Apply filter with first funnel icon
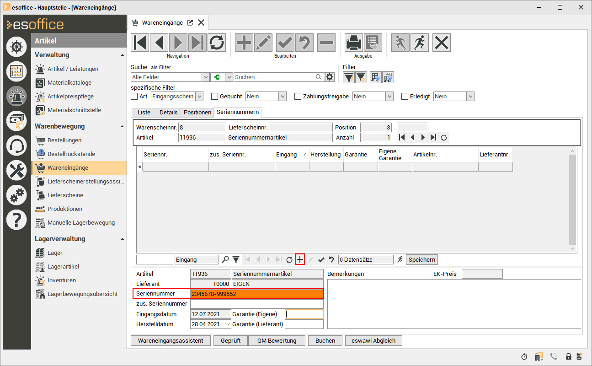This screenshot has width=592, height=366. coord(349,77)
